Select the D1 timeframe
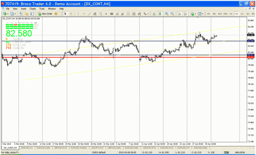 242,14
